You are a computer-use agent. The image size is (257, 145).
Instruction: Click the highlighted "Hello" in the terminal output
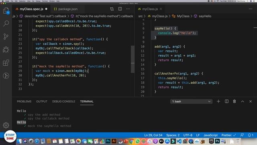point(21,122)
